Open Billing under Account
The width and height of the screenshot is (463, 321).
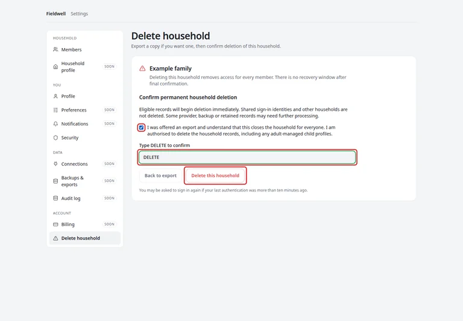85,225
